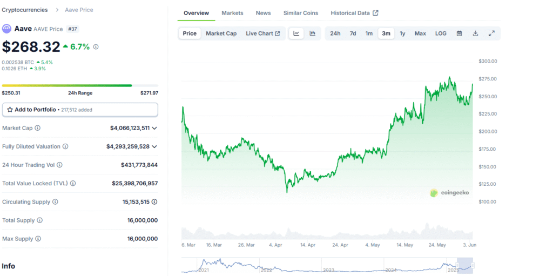The width and height of the screenshot is (553, 276).
Task: Select the 1m time range
Action: 369,33
